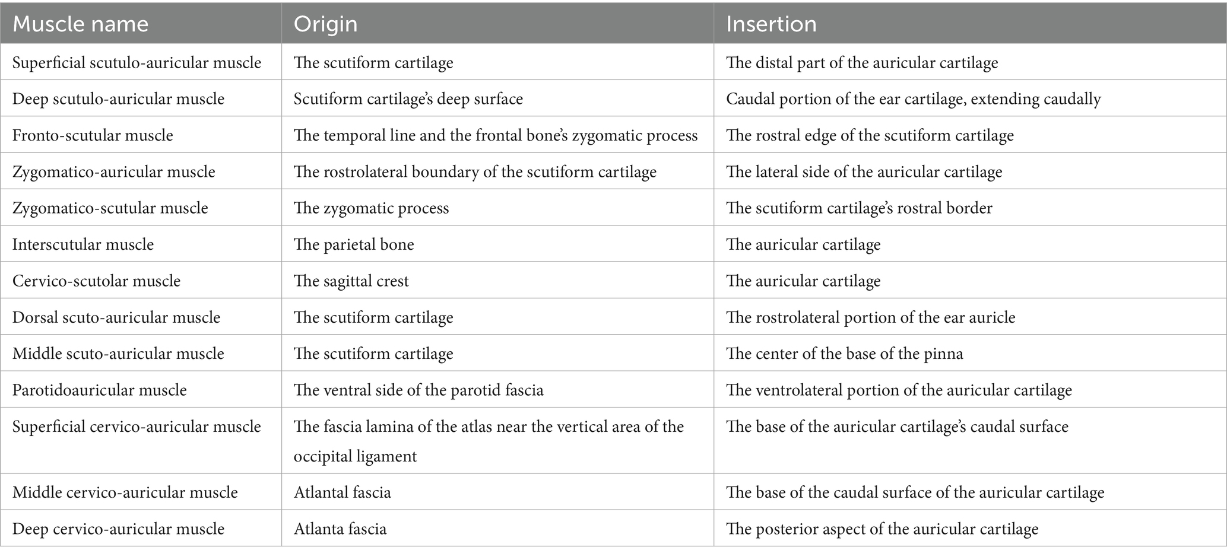The width and height of the screenshot is (1227, 557).
Task: Select the Interscutular muscle cell
Action: point(83,244)
